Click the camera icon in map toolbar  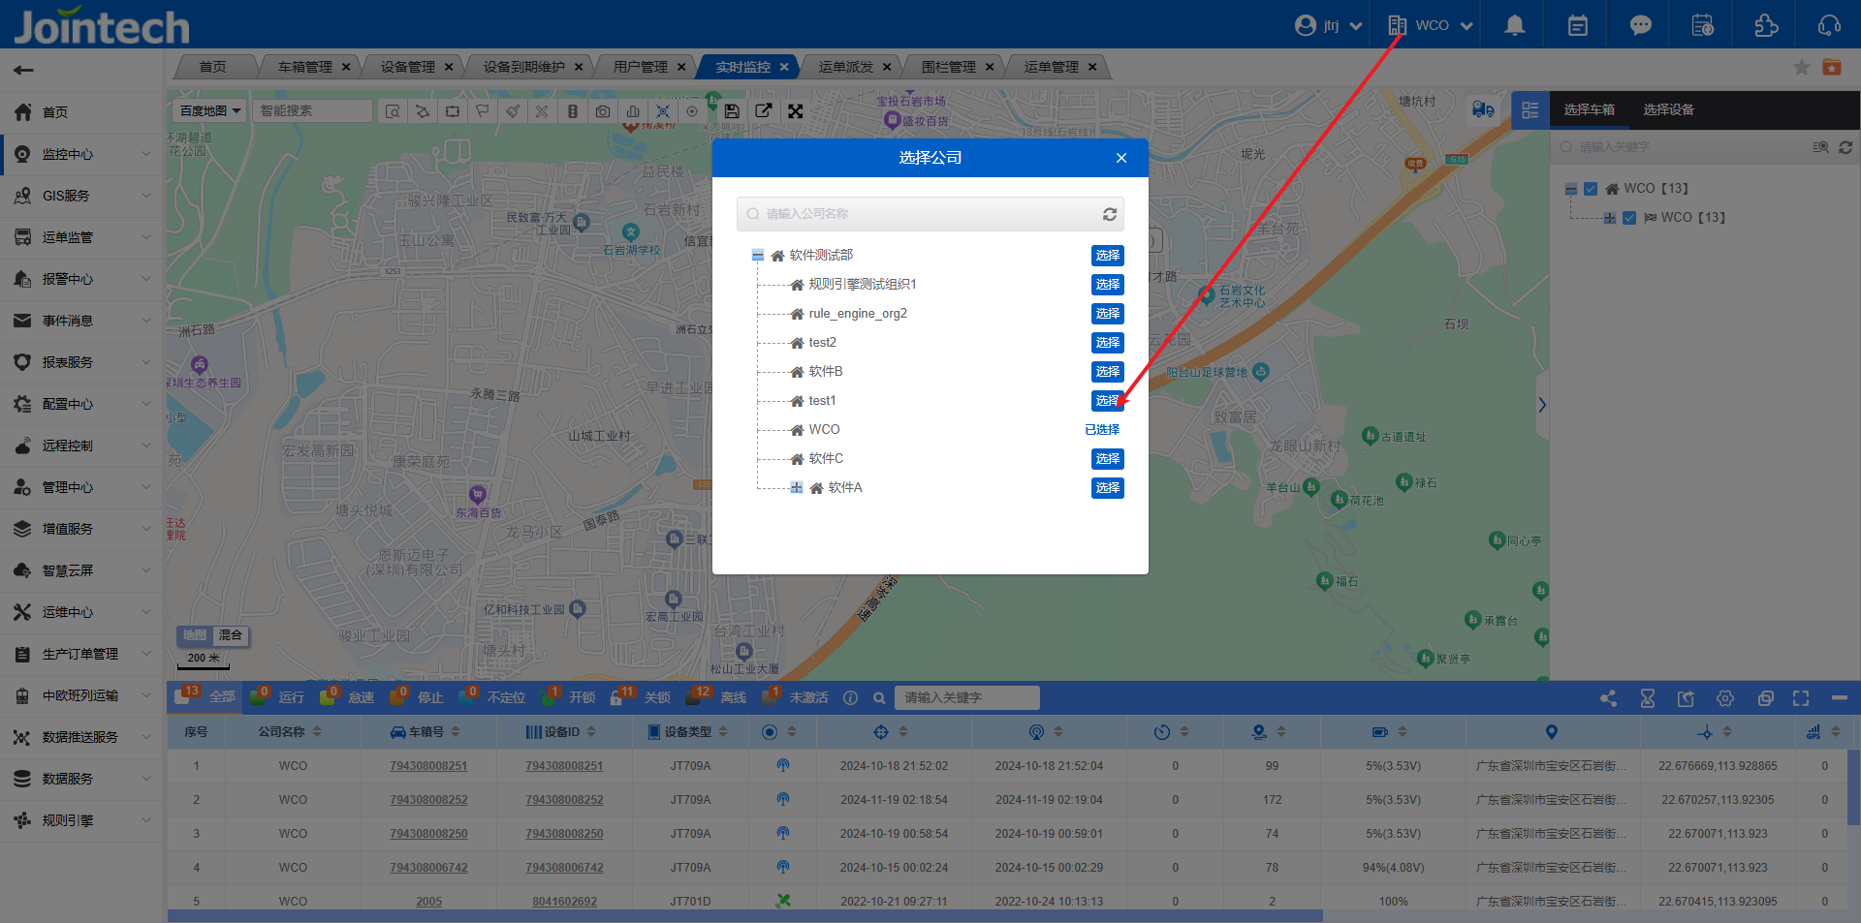coord(603,111)
